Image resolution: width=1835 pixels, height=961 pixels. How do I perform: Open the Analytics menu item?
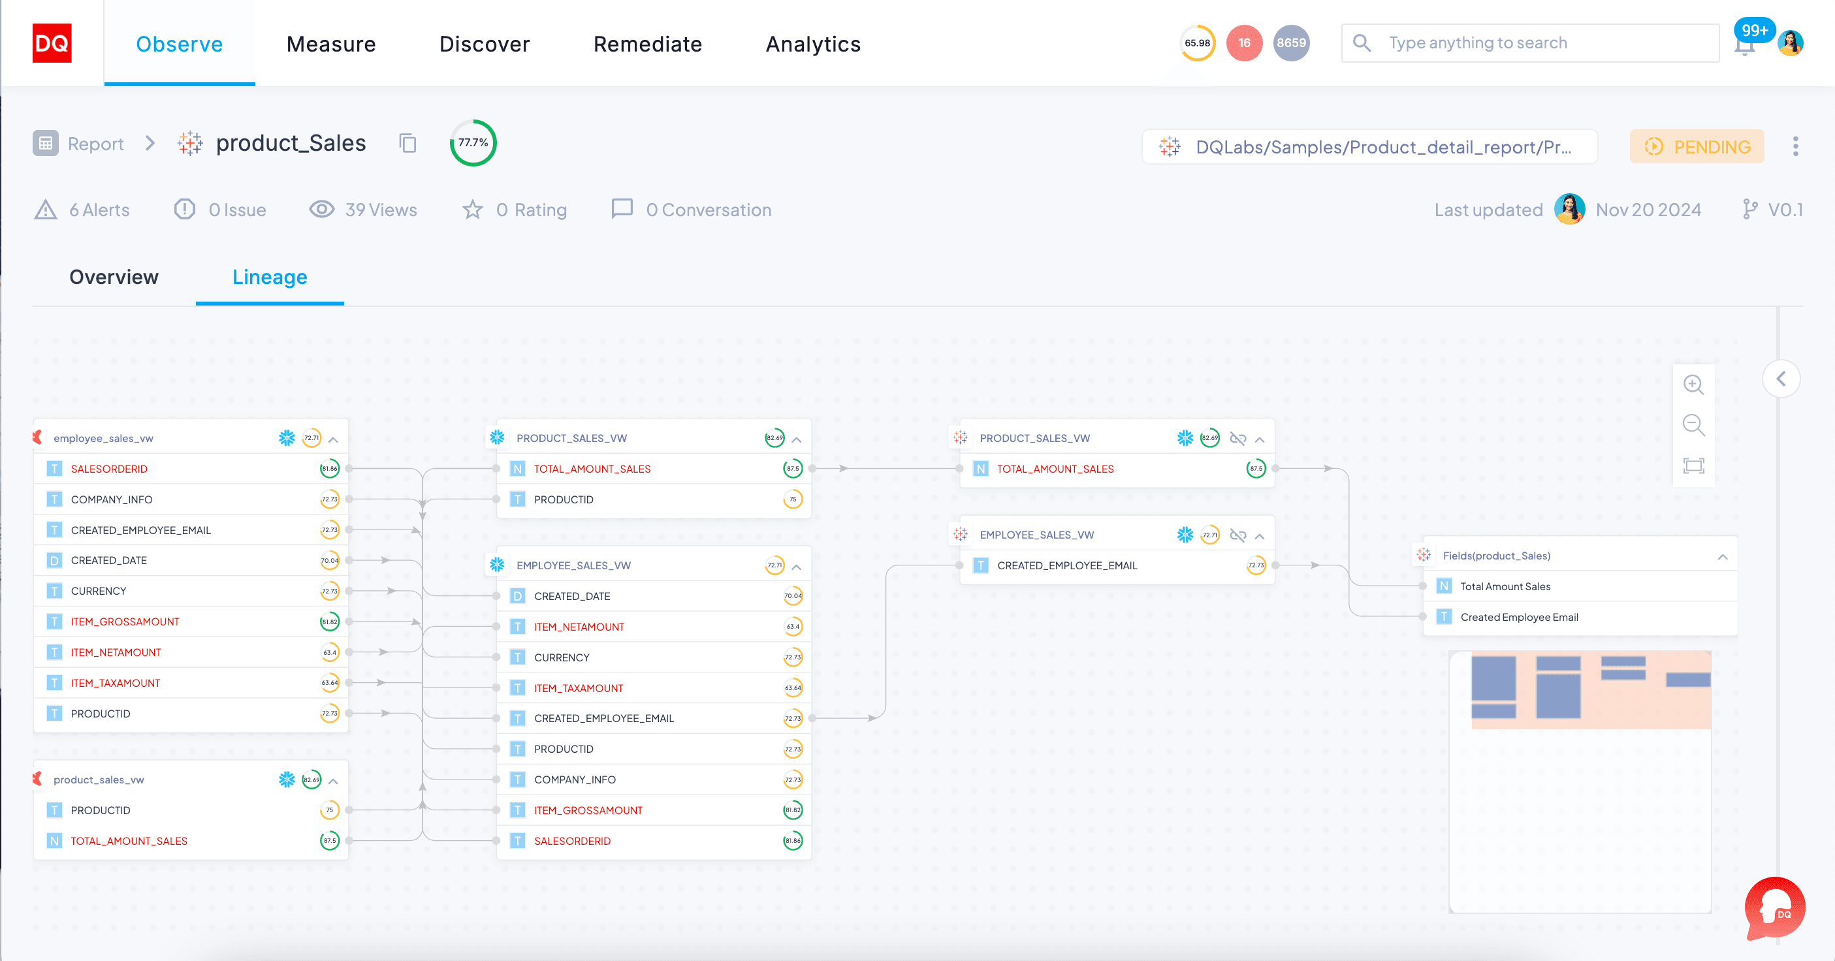(812, 44)
